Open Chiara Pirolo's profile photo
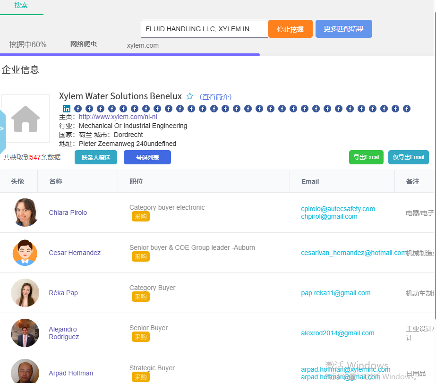The width and height of the screenshot is (436, 383). click(x=25, y=213)
